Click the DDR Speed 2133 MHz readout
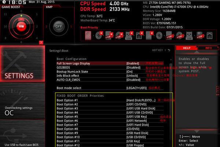Image resolution: width=220 pixels, height=147 pixels. click(105, 9)
